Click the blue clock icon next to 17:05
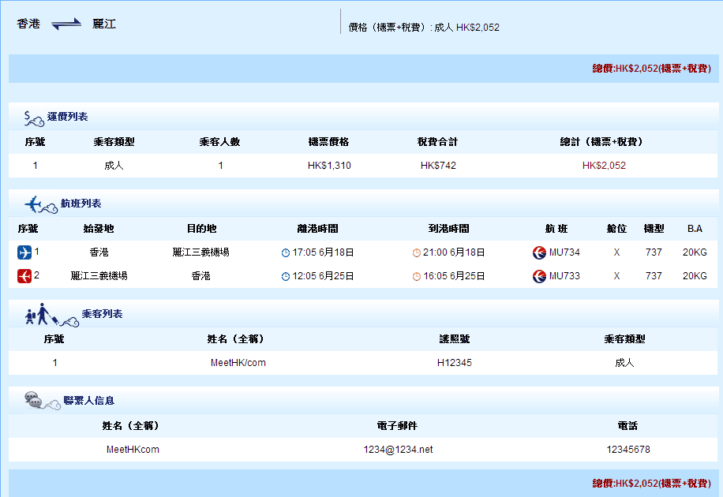 (x=286, y=253)
